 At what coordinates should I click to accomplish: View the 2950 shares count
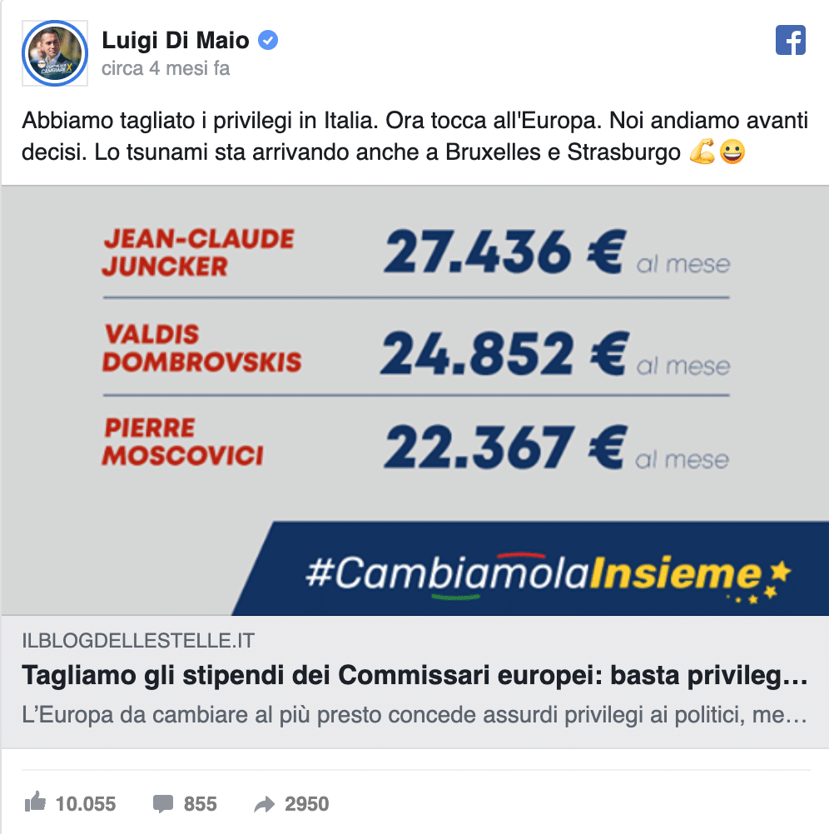[306, 804]
